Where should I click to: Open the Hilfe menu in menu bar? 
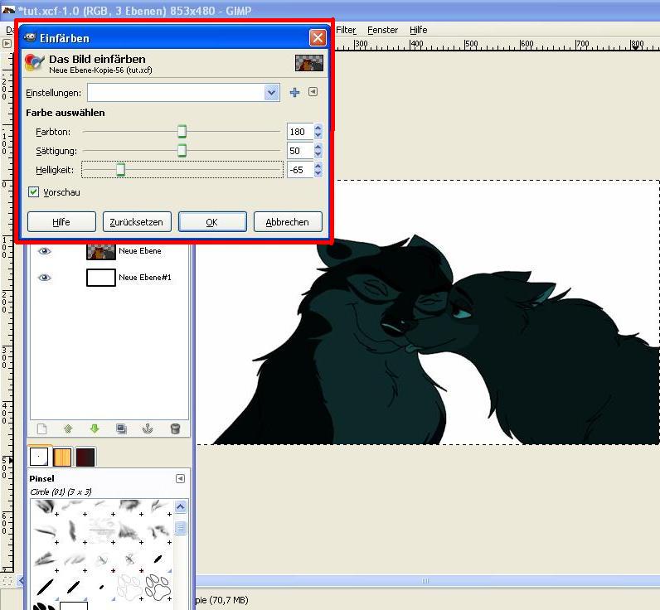pos(419,30)
